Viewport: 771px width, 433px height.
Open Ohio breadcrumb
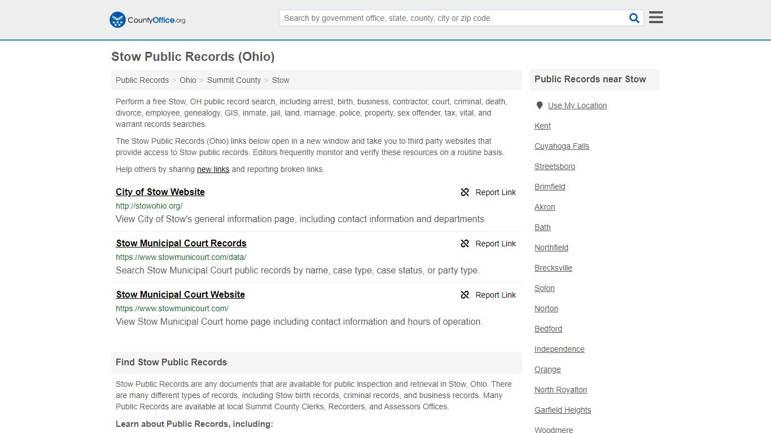188,80
